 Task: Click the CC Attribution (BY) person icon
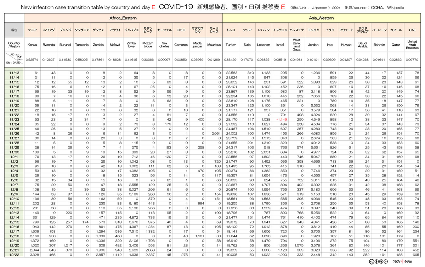[376, 262]
